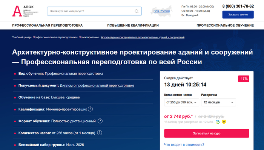Image resolution: width=264 pixels, height=150 pixels.
Task: Open Повышение квалификации menu
Action: 133,25
